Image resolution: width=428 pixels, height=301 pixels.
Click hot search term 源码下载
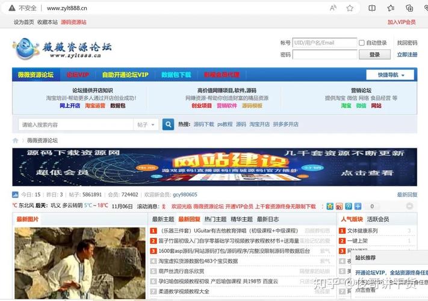click(x=204, y=125)
